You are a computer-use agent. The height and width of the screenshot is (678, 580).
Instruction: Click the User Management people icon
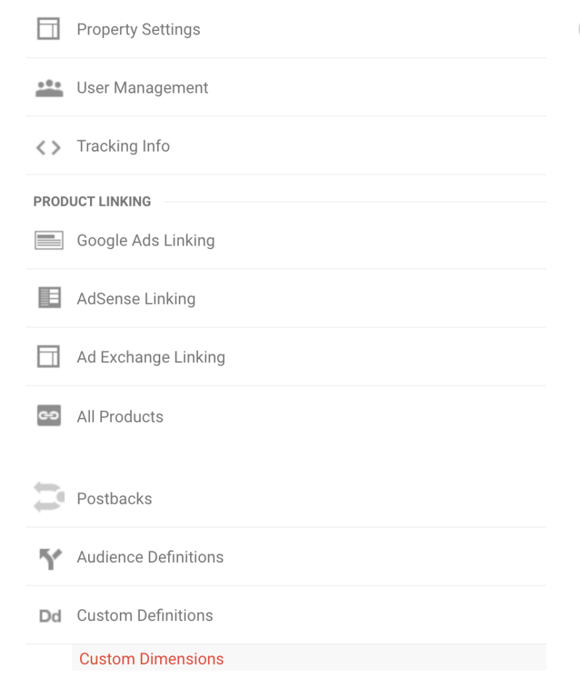click(x=49, y=88)
